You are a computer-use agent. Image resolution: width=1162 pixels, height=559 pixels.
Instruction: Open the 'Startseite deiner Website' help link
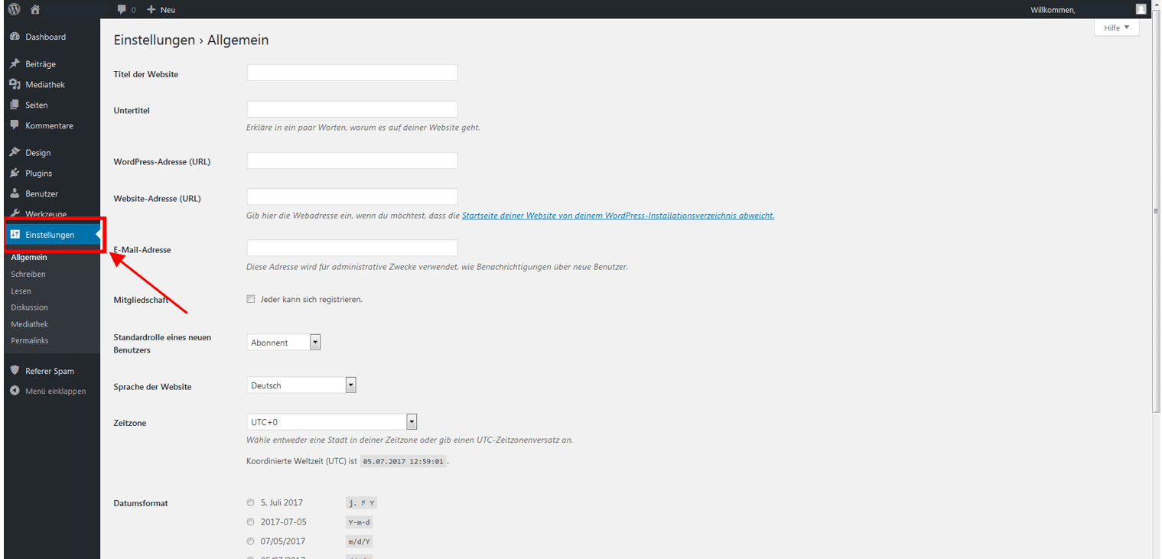(x=618, y=216)
